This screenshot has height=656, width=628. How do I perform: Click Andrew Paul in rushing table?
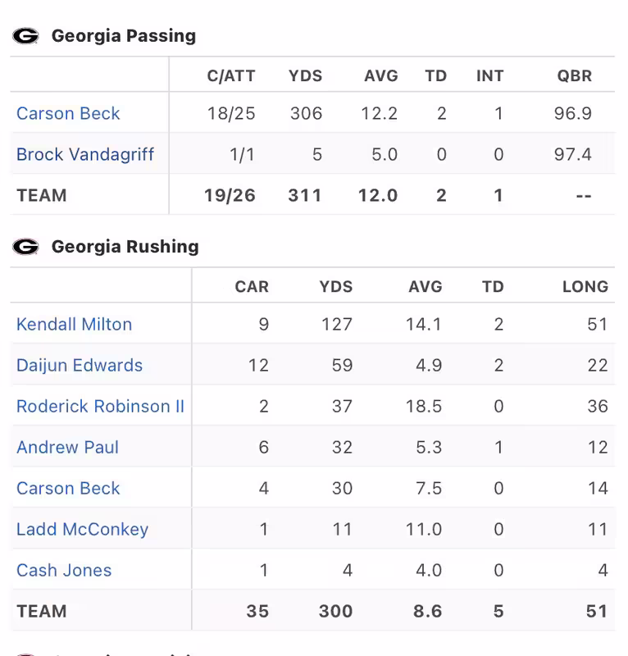[x=67, y=447]
